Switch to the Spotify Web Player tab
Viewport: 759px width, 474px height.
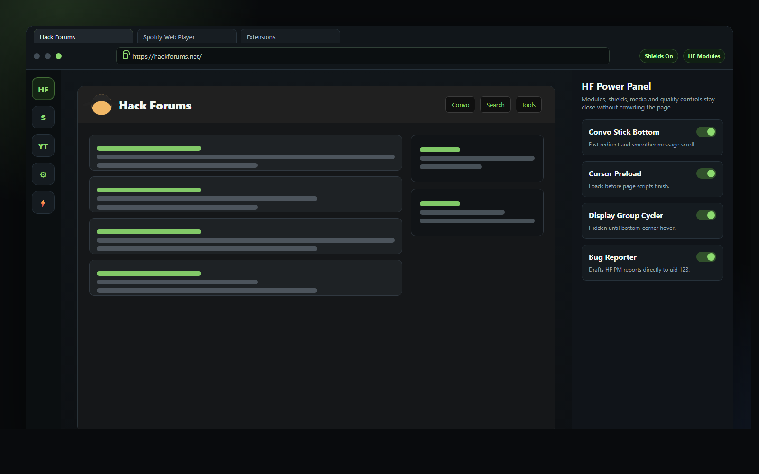186,36
